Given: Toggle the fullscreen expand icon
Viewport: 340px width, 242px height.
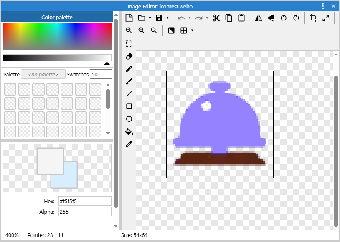Looking at the screenshot, I should [326, 18].
